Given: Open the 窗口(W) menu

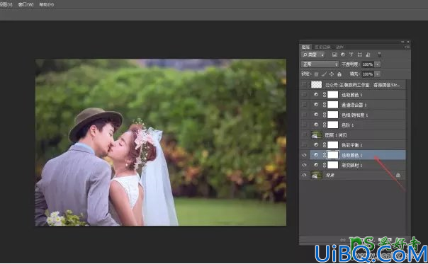Looking at the screenshot, I should [x=26, y=4].
